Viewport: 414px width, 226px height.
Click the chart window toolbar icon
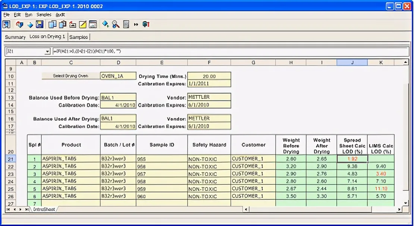click(93, 25)
